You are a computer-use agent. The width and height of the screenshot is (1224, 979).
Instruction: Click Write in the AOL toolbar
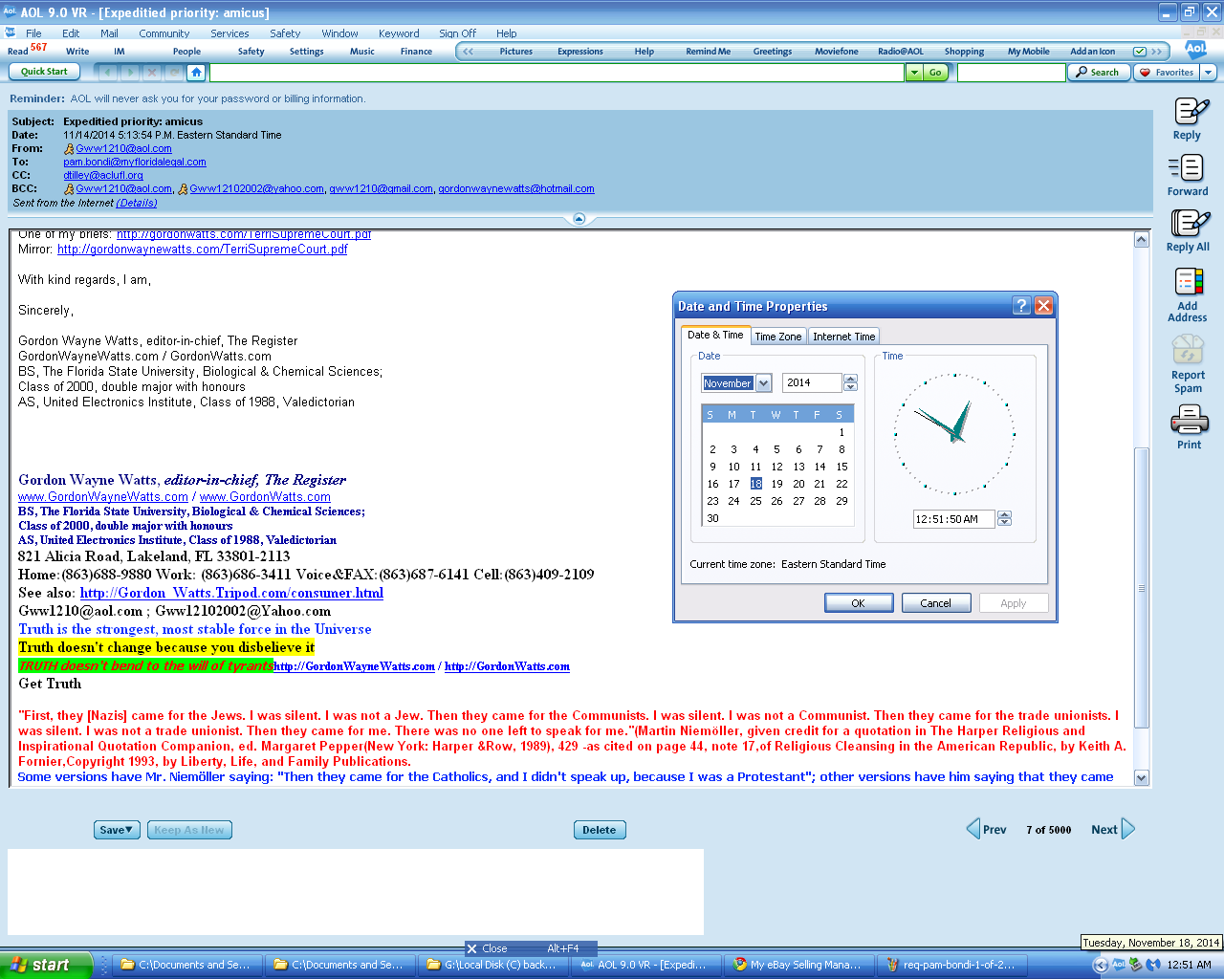point(77,52)
